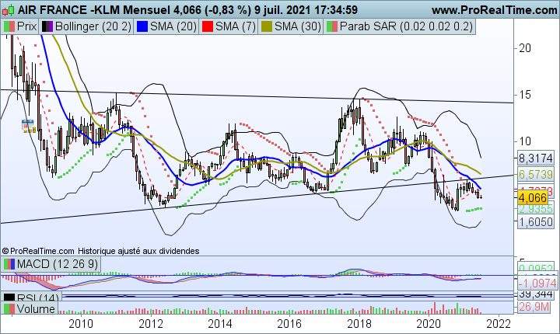Click the olive SMA (30) color swatch
The image size is (560, 334).
(x=267, y=26)
